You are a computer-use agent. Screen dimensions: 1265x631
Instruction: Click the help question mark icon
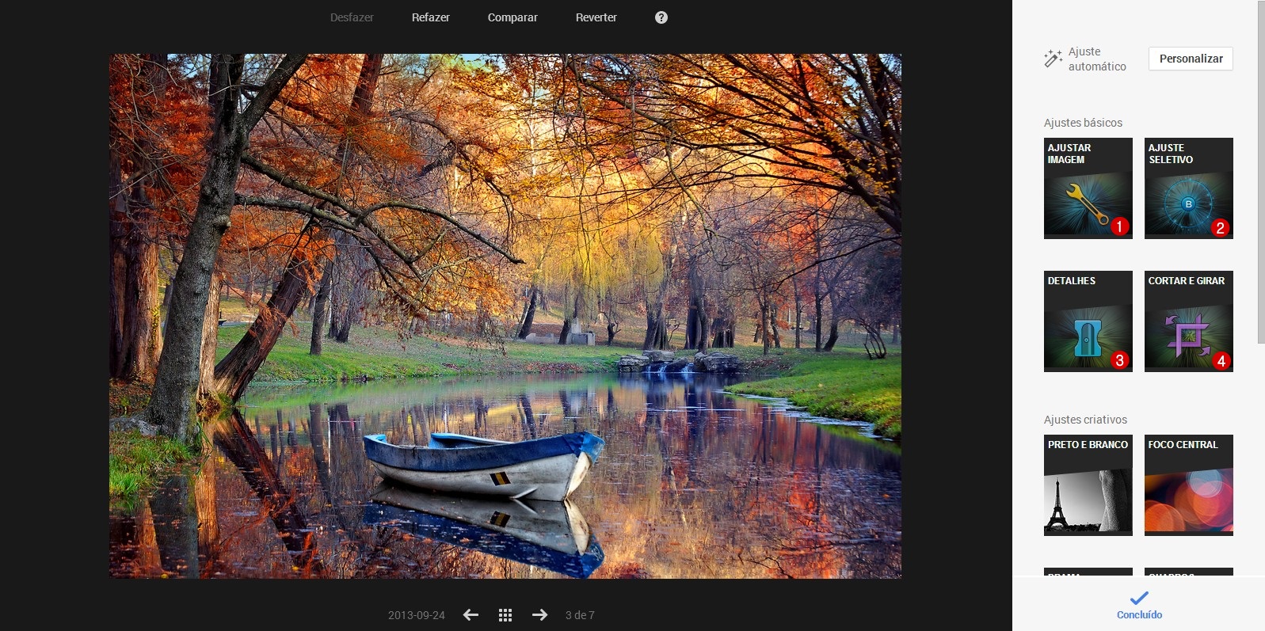(x=661, y=17)
